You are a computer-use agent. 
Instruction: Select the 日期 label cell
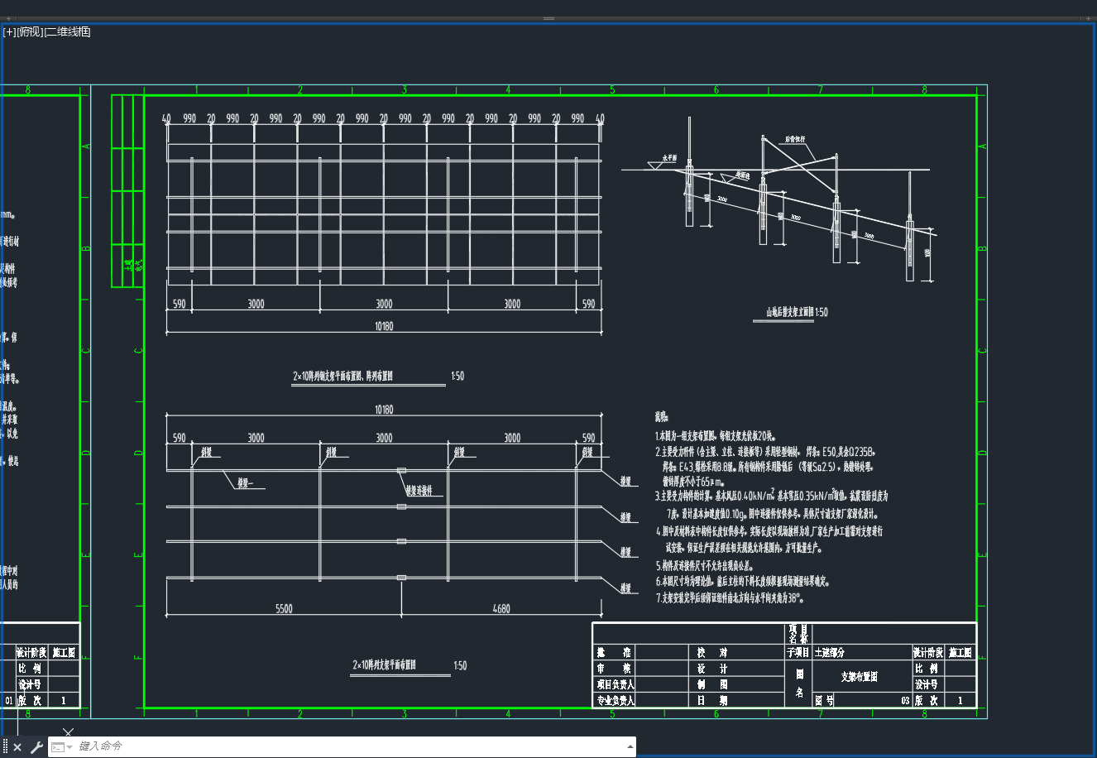(712, 700)
